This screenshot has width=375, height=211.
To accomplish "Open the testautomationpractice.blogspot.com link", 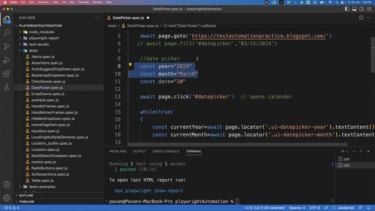I will (259, 36).
